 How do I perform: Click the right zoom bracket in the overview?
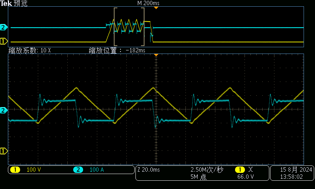click(143, 27)
